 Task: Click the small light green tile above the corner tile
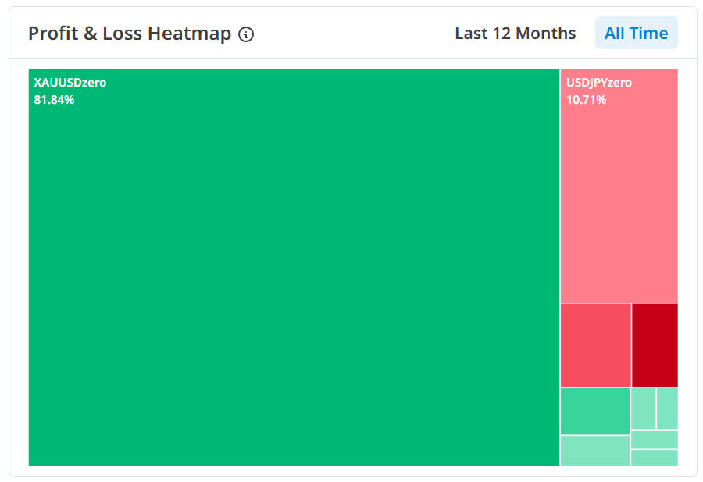tap(655, 439)
